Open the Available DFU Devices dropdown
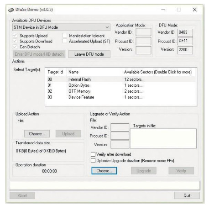This screenshot has height=205, width=209. (x=61, y=27)
